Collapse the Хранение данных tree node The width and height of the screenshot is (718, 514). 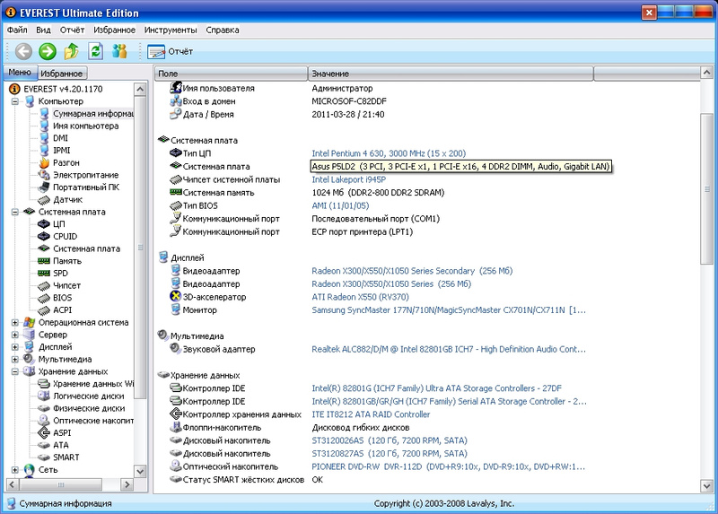(15, 371)
